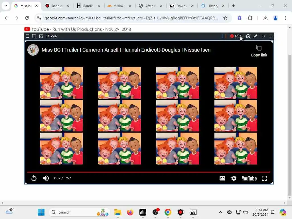
Task: Bookmark this page with star
Action: click(225, 18)
